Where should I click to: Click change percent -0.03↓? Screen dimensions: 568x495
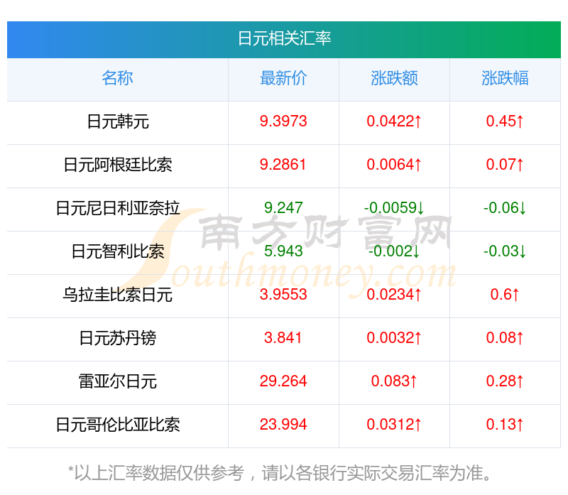505,251
